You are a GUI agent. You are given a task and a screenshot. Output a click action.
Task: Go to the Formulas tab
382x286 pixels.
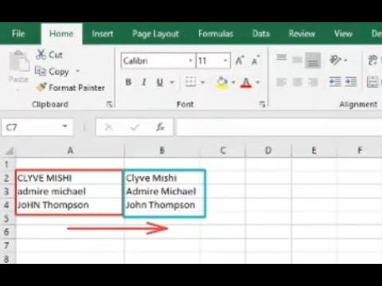[x=216, y=33]
